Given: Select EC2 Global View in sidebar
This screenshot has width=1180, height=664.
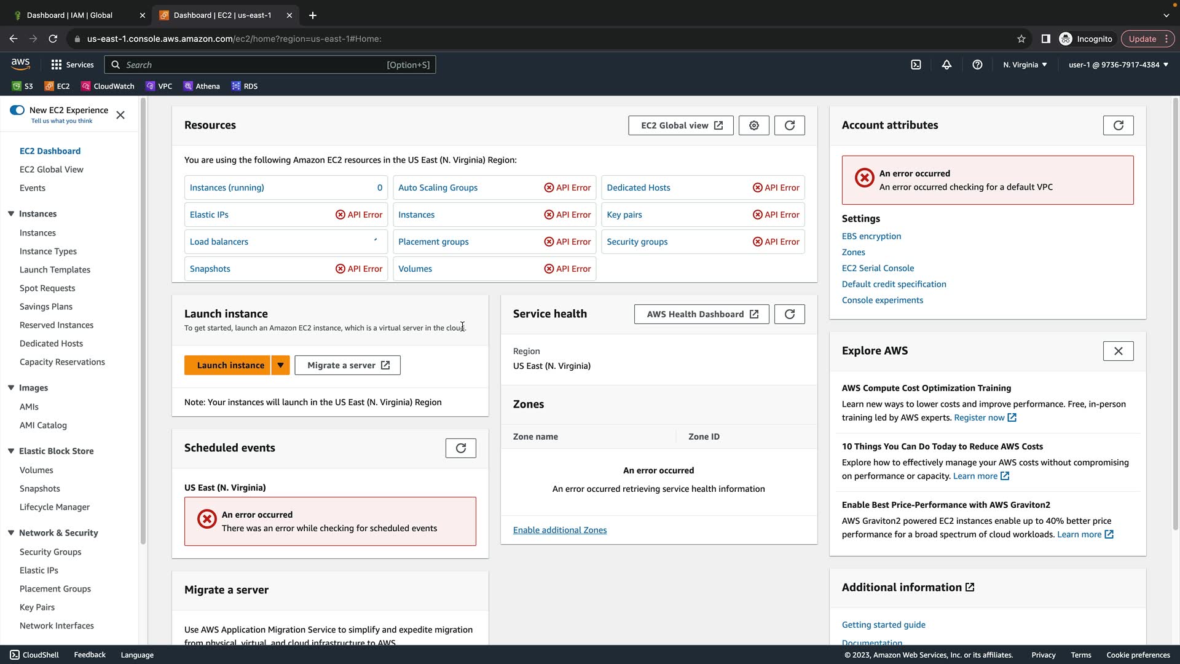Looking at the screenshot, I should point(52,170).
